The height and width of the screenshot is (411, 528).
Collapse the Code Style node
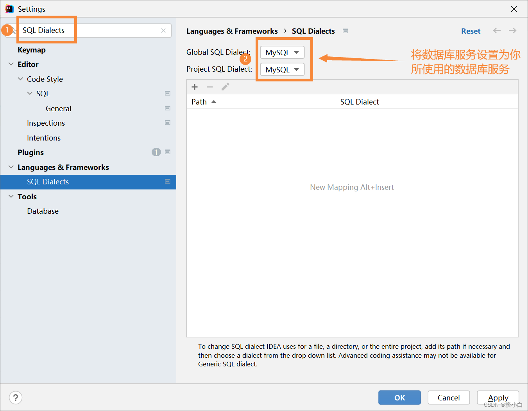point(20,79)
